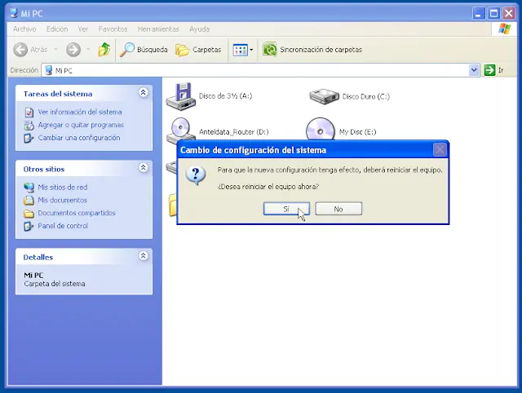Click Ver información del sistema link

point(80,113)
